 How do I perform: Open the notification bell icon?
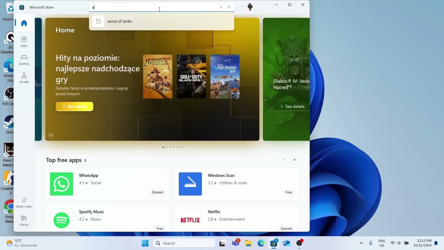[x=436, y=243]
